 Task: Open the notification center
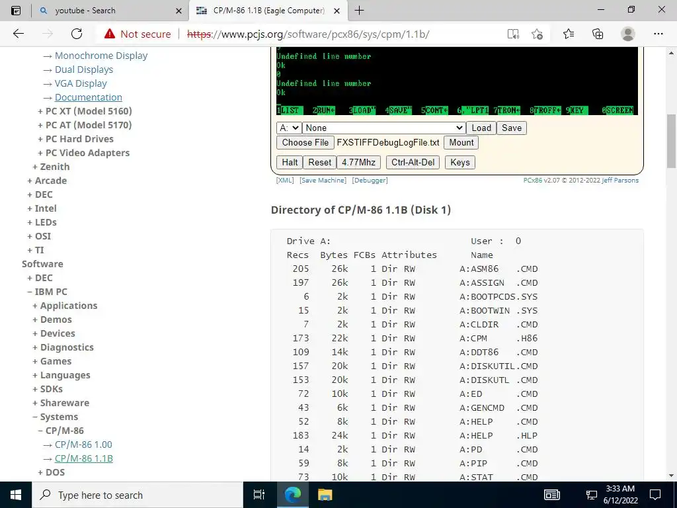[655, 495]
